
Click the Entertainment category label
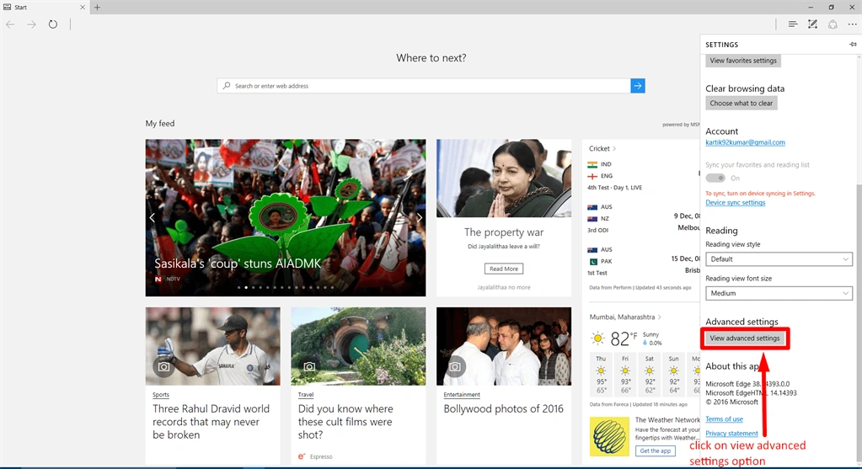462,395
